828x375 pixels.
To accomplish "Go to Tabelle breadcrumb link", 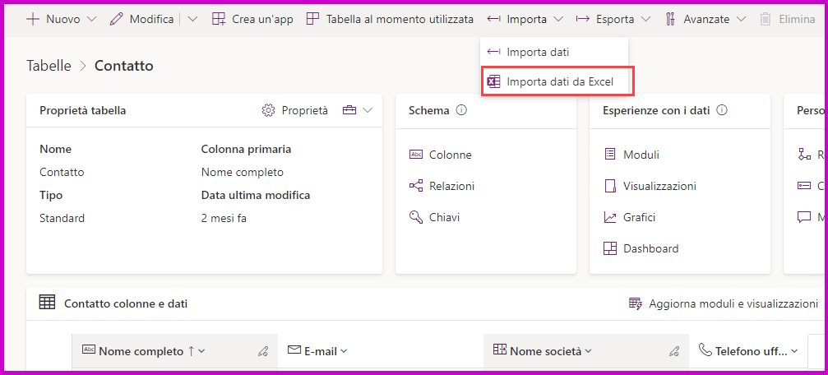I will click(49, 66).
